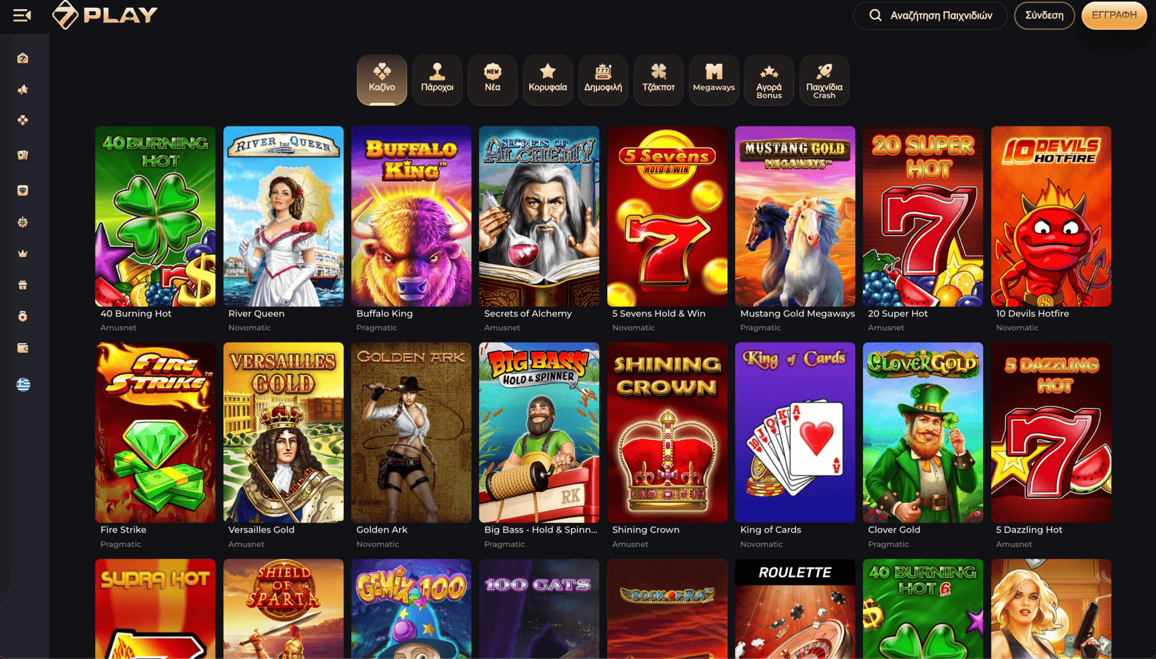This screenshot has height=659, width=1156.
Task: Click the Αναζήτηση Παιχνιδιών search field
Action: click(x=930, y=15)
